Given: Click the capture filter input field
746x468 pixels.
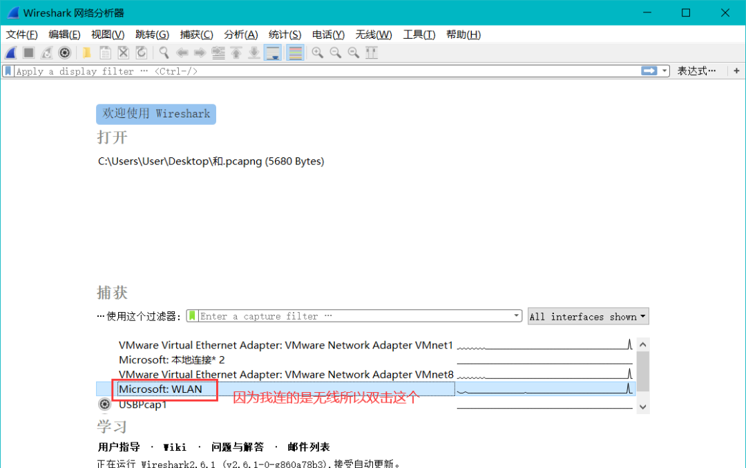Looking at the screenshot, I should [x=355, y=316].
